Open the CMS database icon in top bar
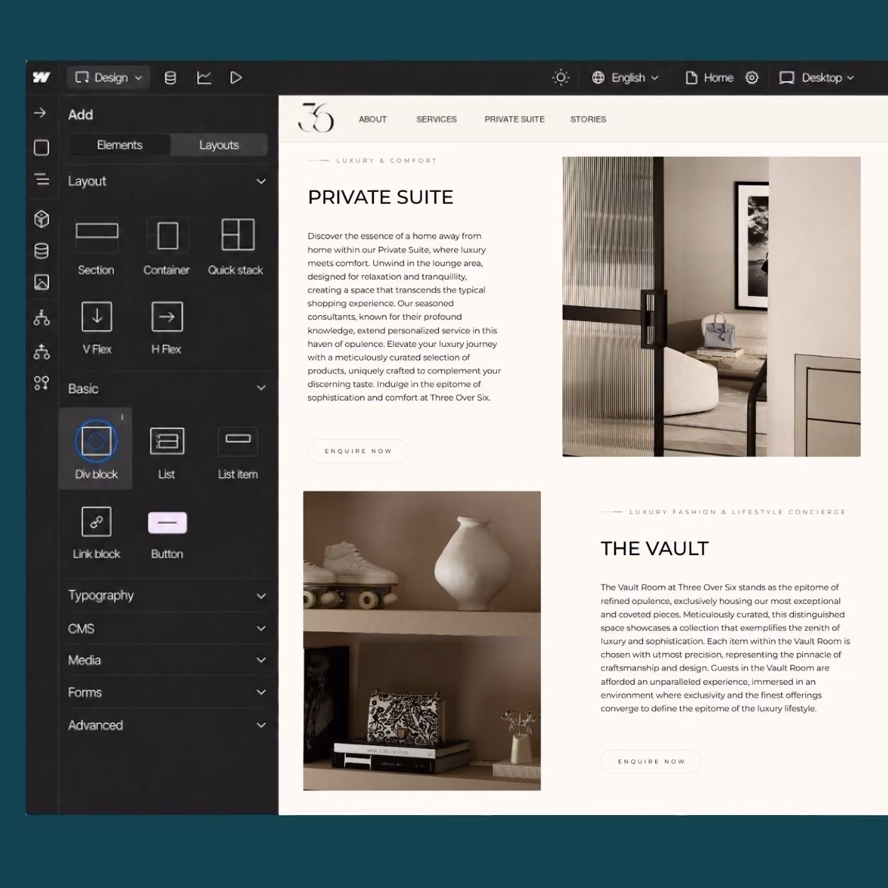This screenshot has width=888, height=888. click(170, 78)
